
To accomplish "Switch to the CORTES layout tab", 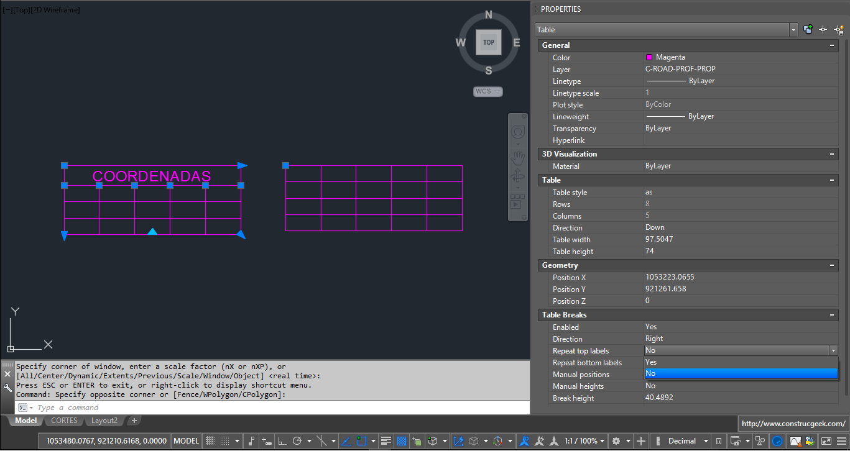I will point(64,421).
